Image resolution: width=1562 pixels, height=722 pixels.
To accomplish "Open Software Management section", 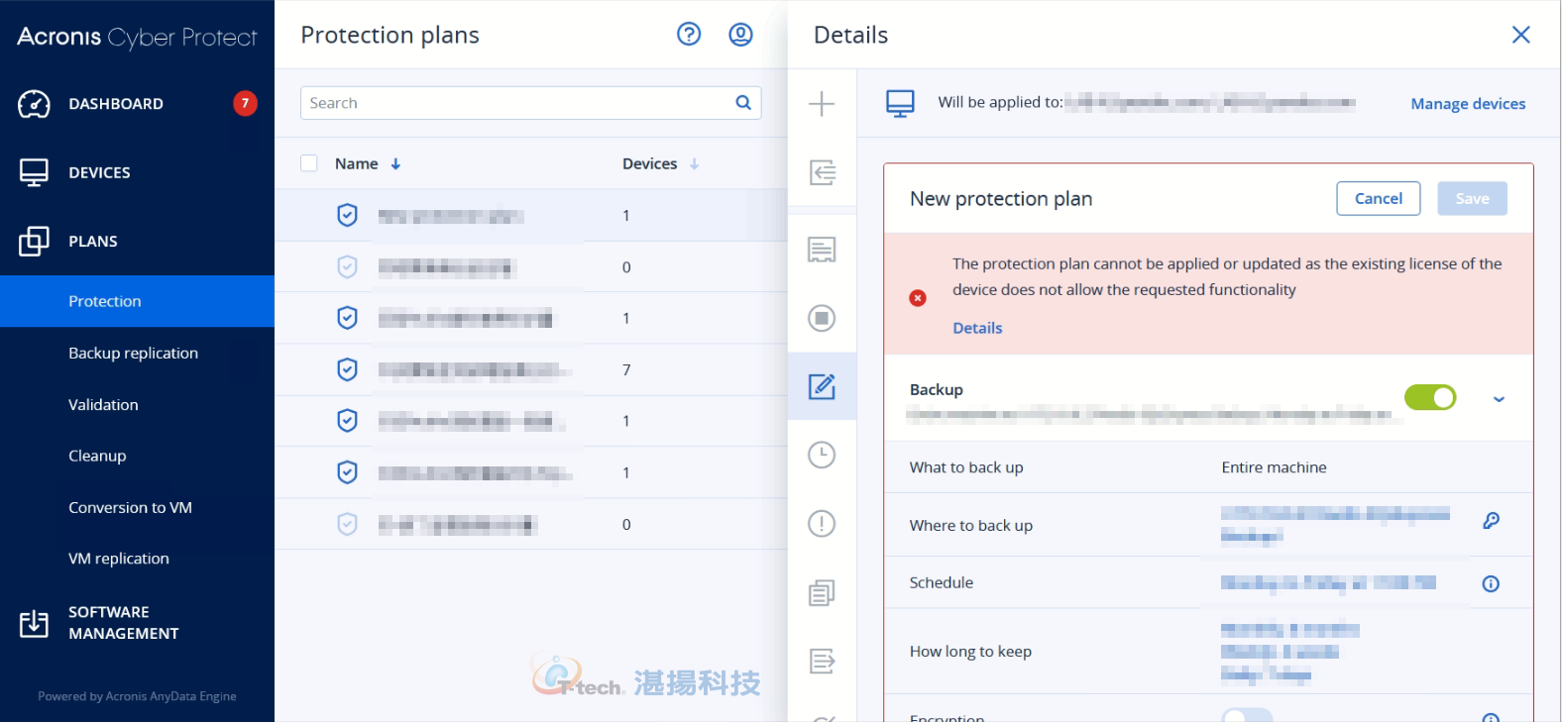I will pos(124,623).
